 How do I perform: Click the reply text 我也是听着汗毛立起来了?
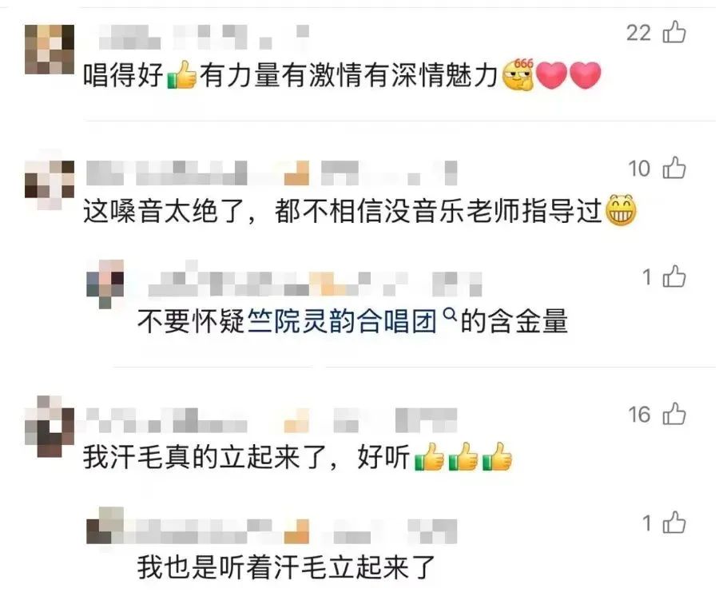coord(286,567)
